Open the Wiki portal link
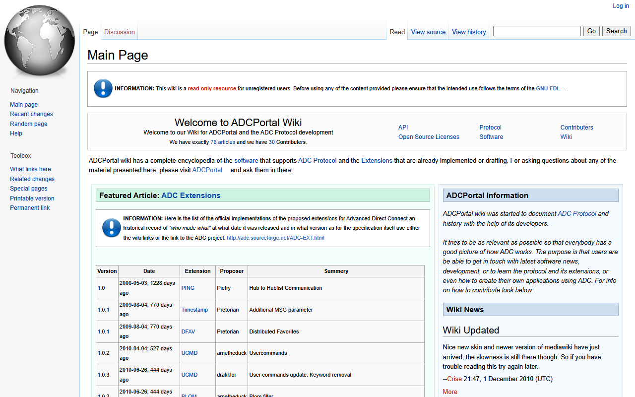Viewport: 635px width, 397px height. (566, 137)
